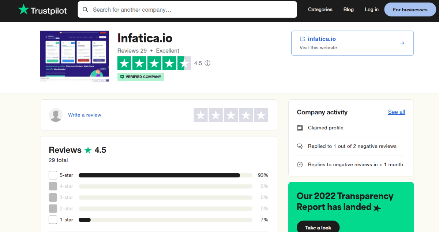Click the black star in Transparency Report banner
The image size is (439, 232).
(x=377, y=208)
